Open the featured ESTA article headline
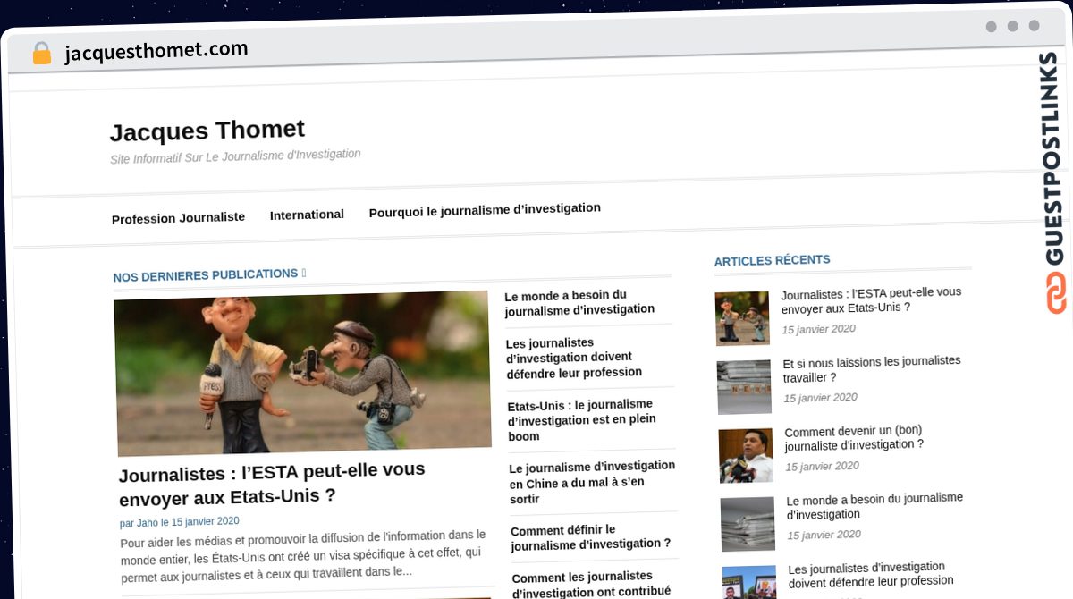 click(272, 484)
